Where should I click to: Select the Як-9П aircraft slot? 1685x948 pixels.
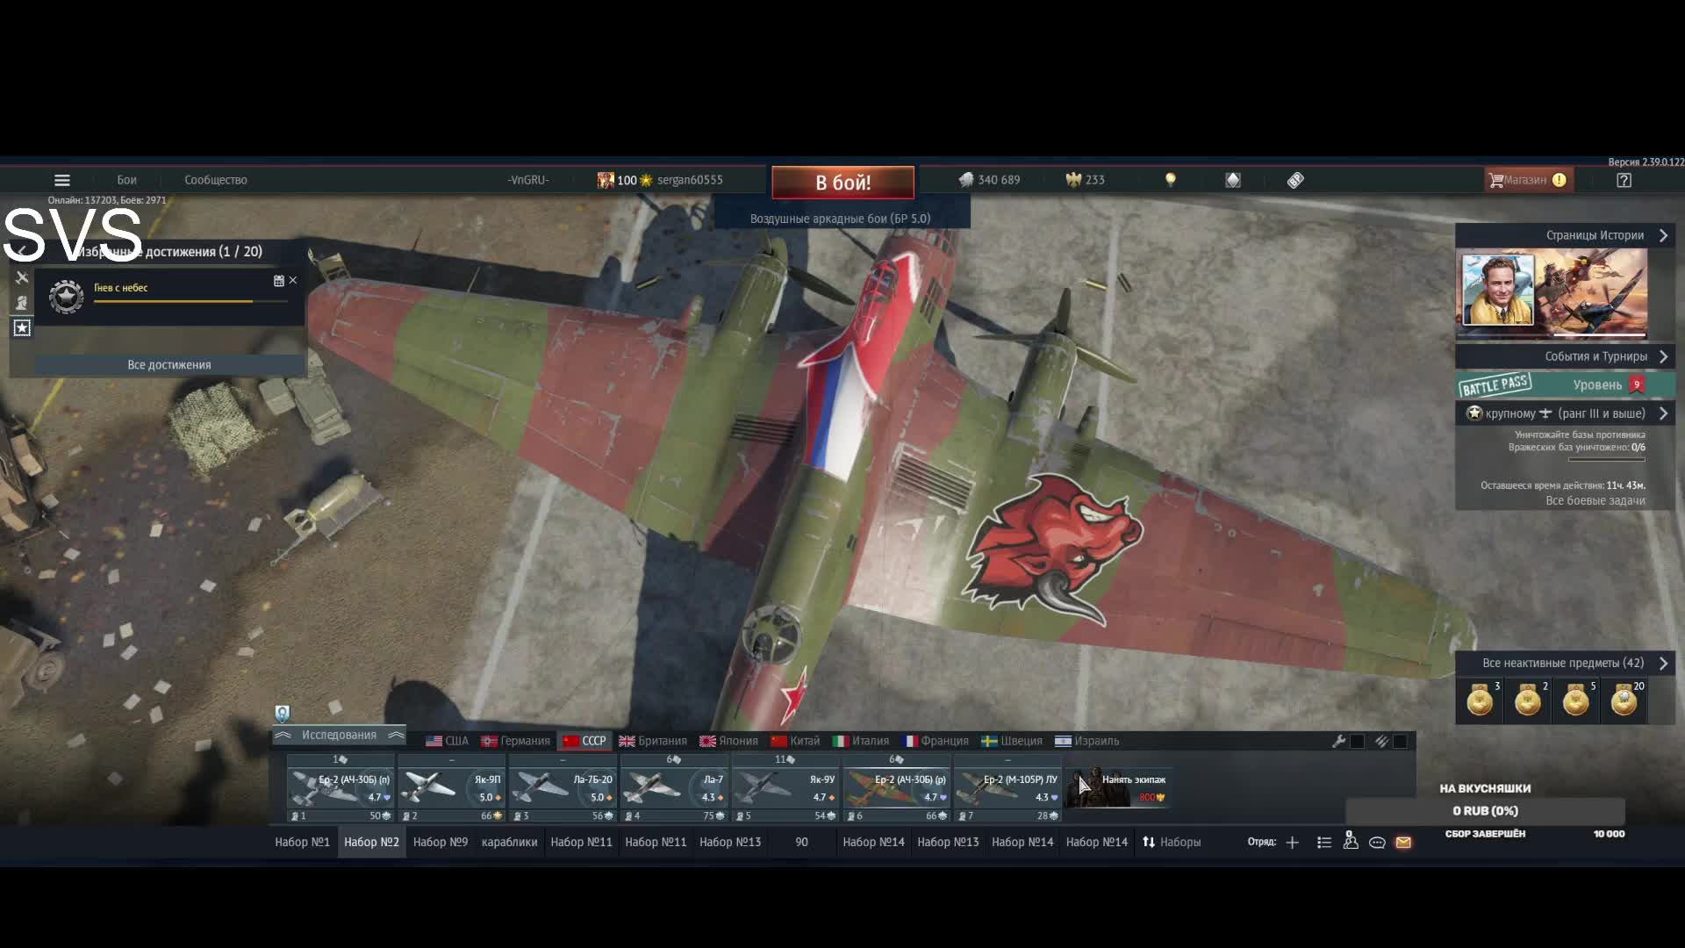coord(452,787)
